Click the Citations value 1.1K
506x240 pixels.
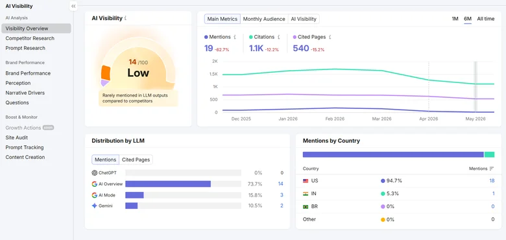pos(256,49)
